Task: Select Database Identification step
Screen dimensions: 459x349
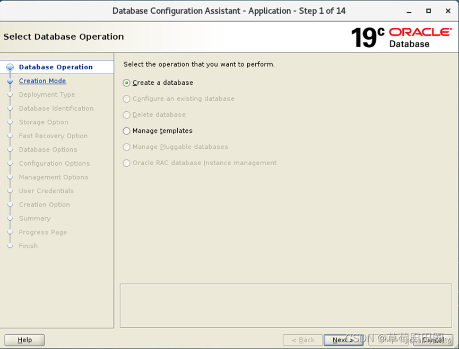Action: point(56,109)
